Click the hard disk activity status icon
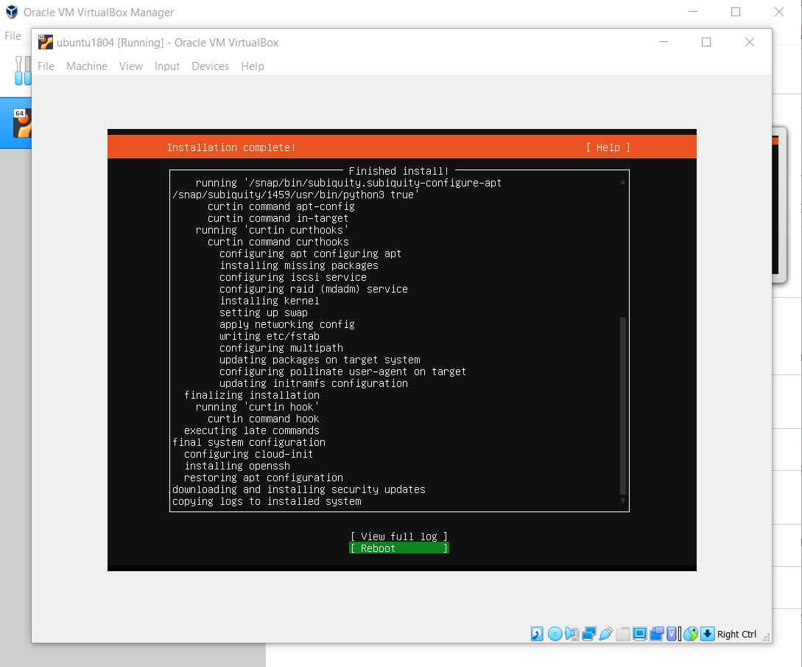802x667 pixels. tap(538, 634)
